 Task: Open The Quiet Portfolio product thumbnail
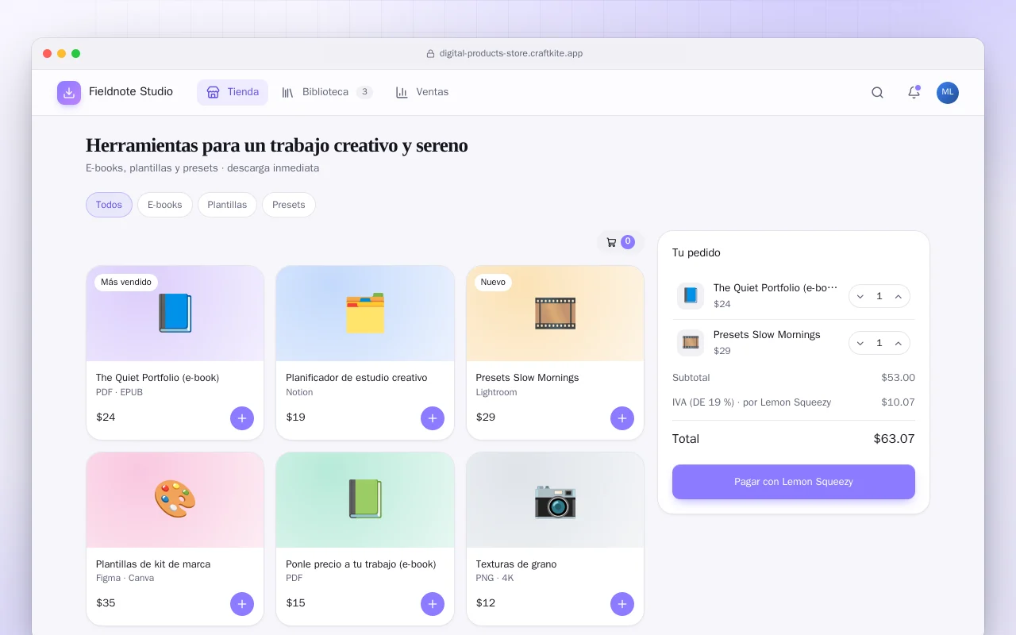[175, 314]
